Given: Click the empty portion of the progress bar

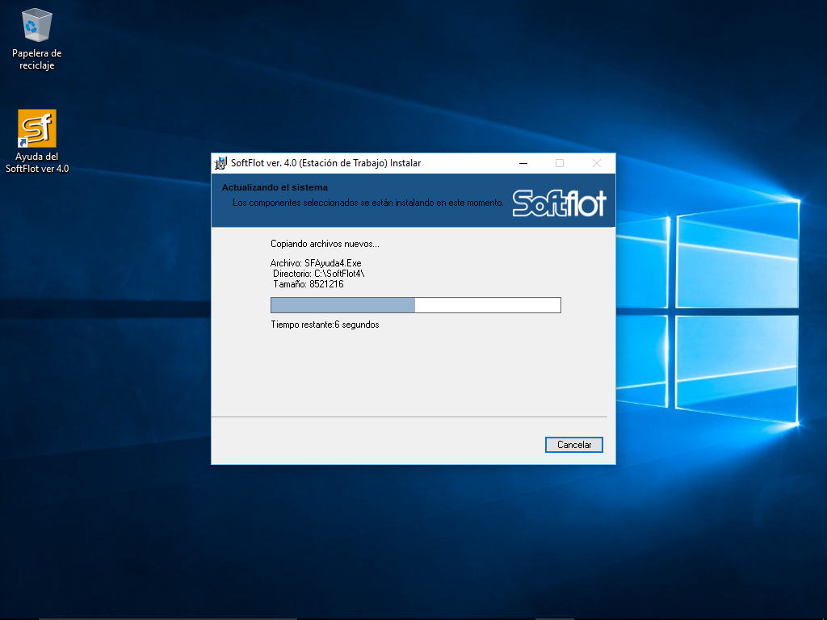Looking at the screenshot, I should click(x=487, y=305).
